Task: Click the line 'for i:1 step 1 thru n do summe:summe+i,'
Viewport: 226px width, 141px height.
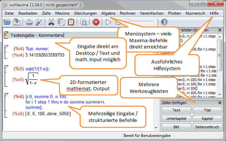Action: [x=65, y=102]
